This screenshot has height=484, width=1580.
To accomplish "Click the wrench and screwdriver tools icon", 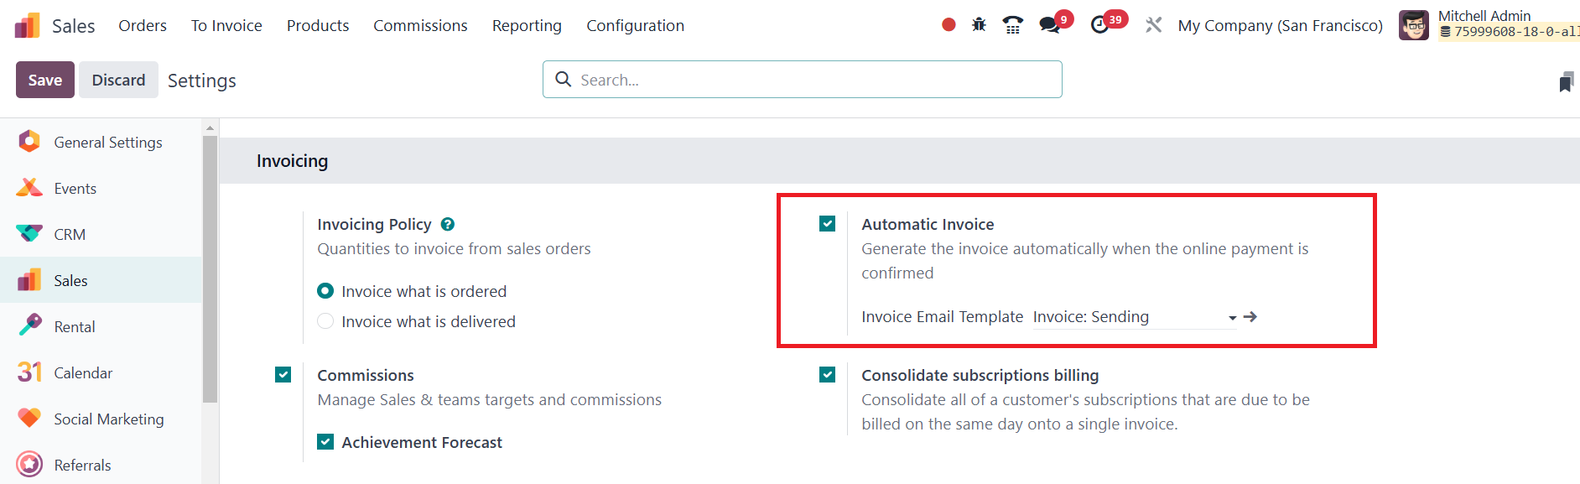I will (1154, 25).
